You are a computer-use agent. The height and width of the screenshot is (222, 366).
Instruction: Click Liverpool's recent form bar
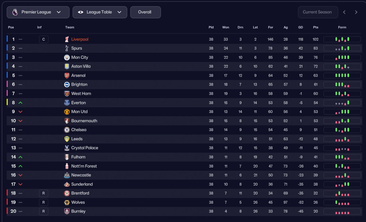(342, 39)
